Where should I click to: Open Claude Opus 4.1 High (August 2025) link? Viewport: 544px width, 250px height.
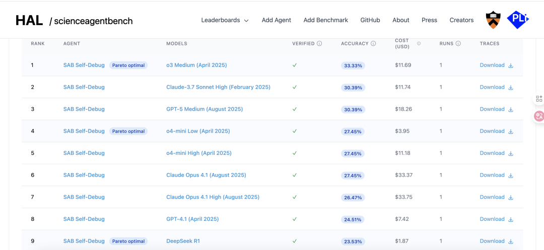pyautogui.click(x=213, y=197)
